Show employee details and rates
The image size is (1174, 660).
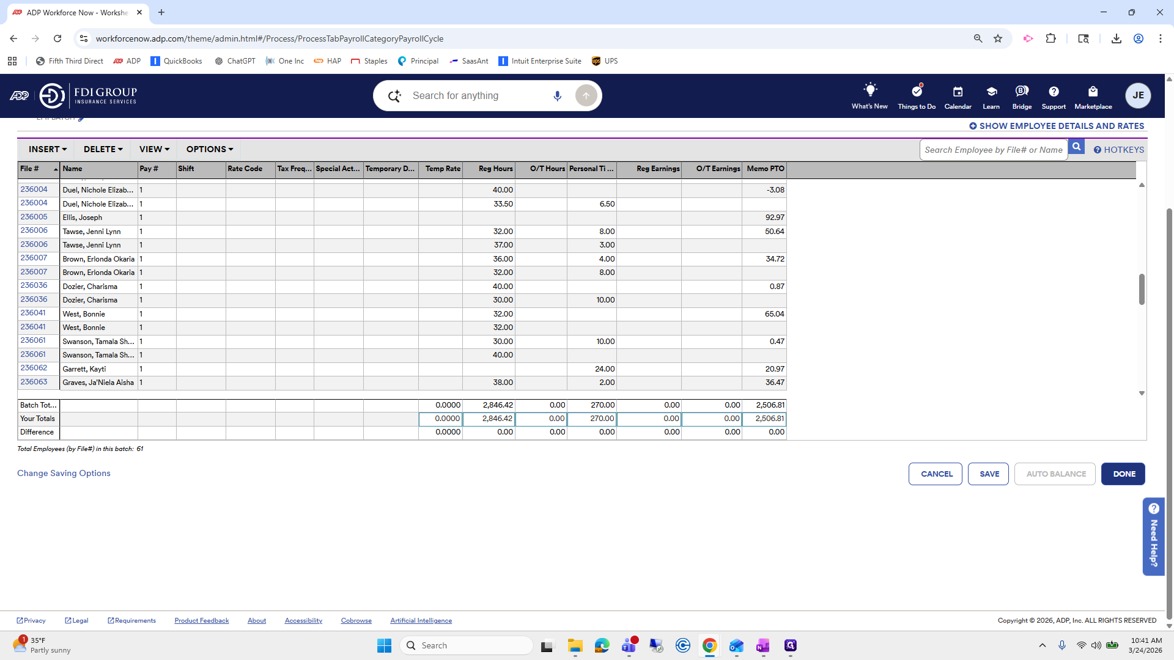click(1057, 126)
